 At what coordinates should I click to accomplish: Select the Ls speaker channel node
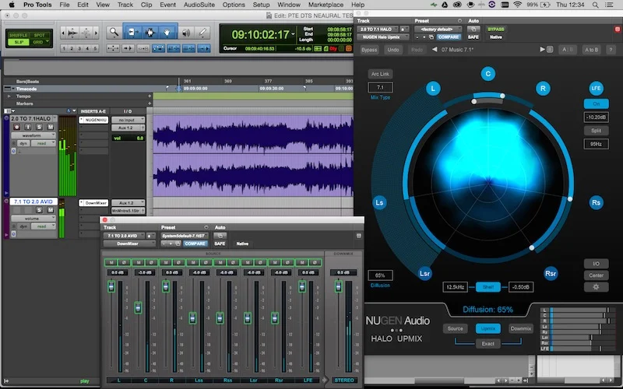379,202
